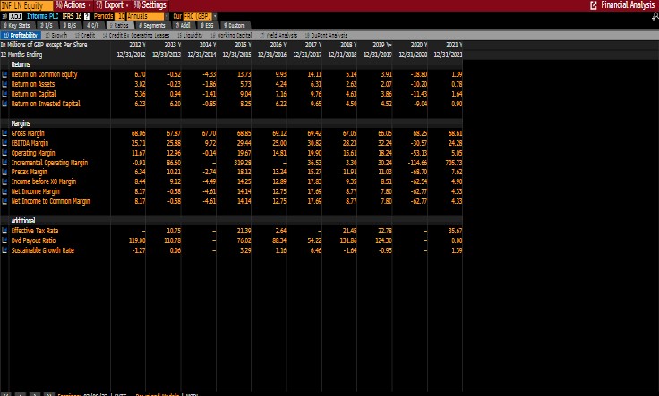
Task: Open chart icon for Return on Capital
Action: (x=4, y=94)
